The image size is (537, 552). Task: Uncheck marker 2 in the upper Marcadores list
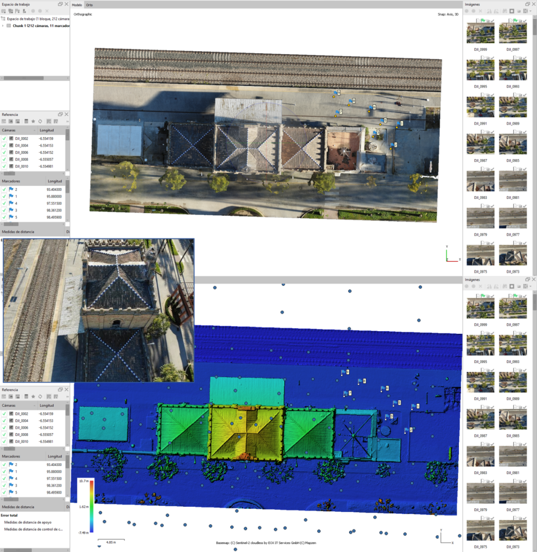(4, 189)
